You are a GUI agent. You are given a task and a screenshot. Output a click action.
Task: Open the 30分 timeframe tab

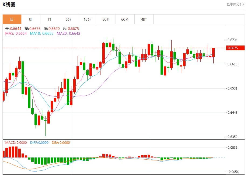[x=106, y=19]
